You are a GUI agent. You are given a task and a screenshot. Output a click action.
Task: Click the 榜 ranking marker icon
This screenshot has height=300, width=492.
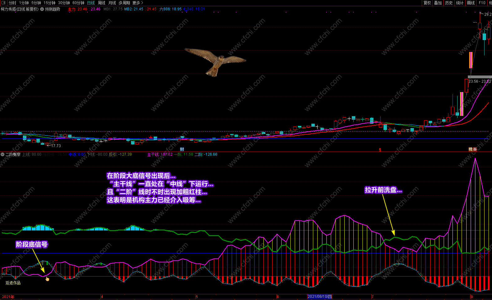[x=470, y=149]
